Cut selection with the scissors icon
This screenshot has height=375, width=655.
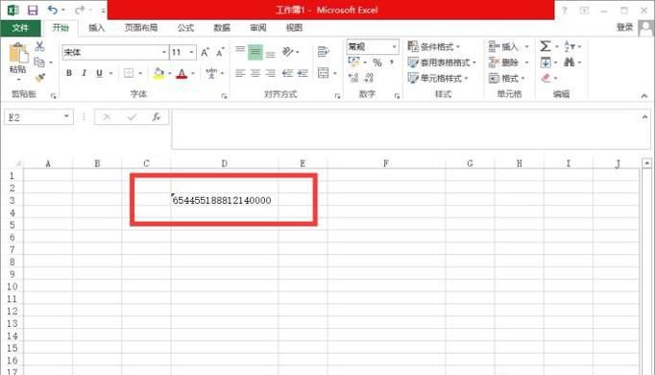coord(39,46)
